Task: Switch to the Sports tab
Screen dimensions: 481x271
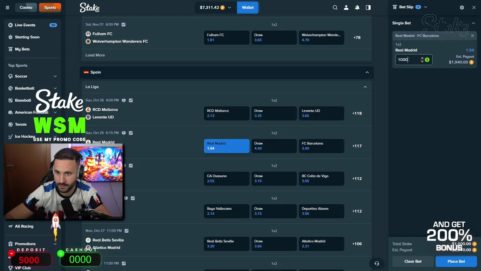Action: (x=50, y=8)
